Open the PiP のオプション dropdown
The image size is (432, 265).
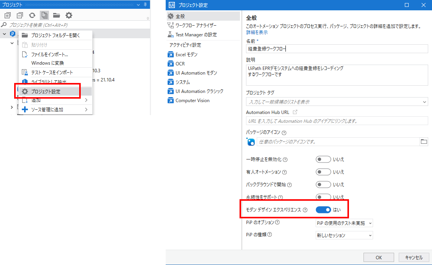click(344, 223)
